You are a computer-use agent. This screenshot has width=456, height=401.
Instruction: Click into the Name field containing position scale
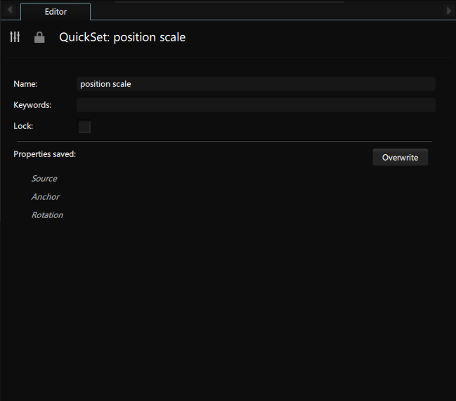[x=256, y=84]
